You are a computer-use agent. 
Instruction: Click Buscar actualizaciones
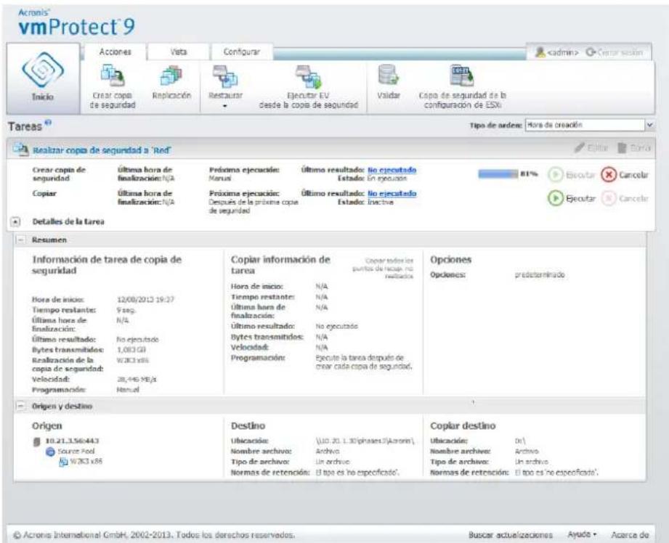(x=510, y=535)
